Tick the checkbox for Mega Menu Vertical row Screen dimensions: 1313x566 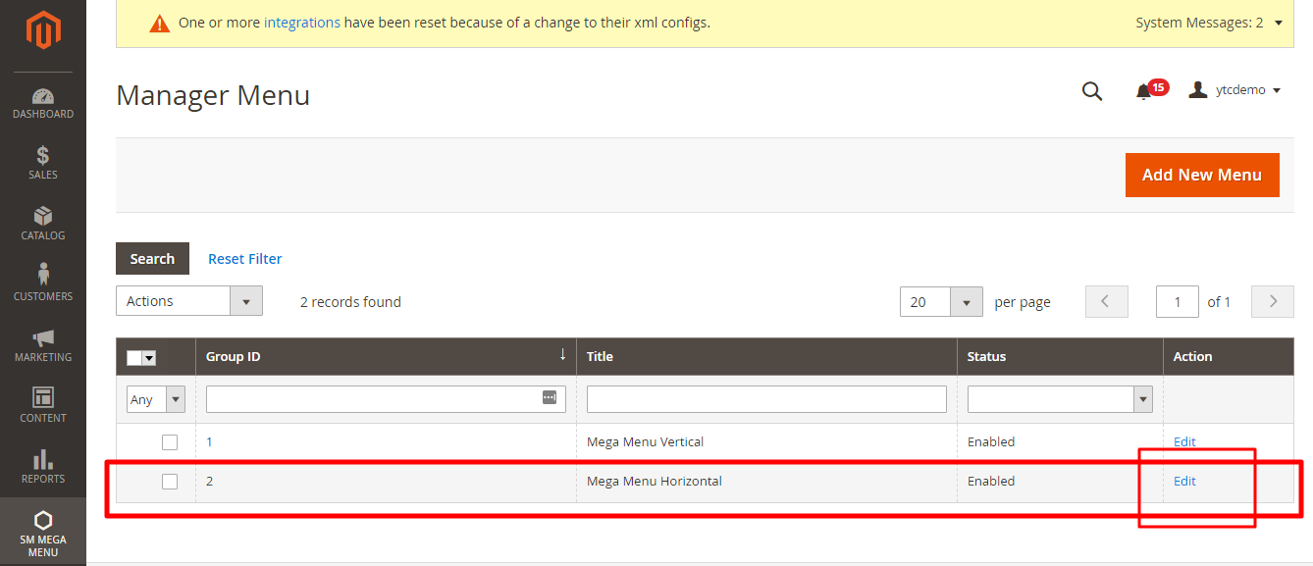[170, 442]
